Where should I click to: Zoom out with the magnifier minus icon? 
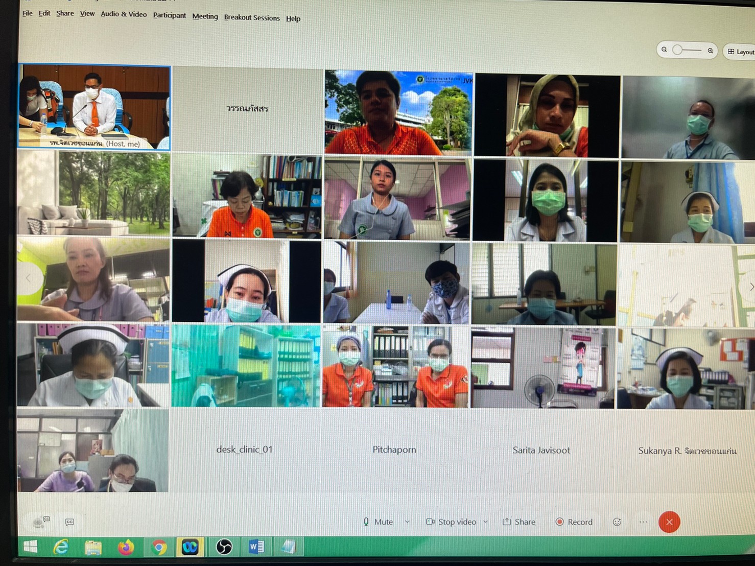click(x=664, y=50)
